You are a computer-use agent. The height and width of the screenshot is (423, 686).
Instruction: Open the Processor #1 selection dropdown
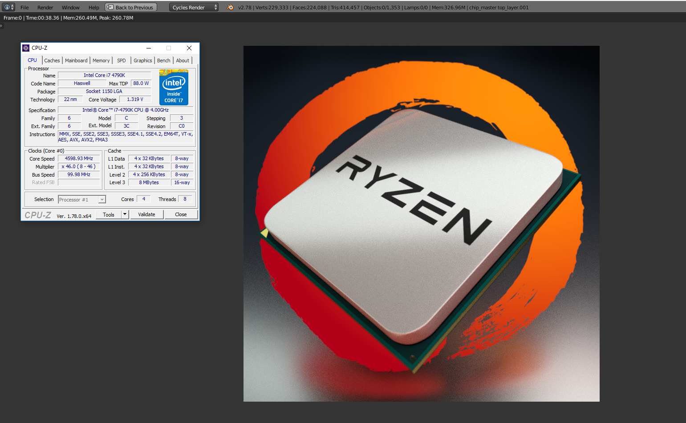(82, 200)
